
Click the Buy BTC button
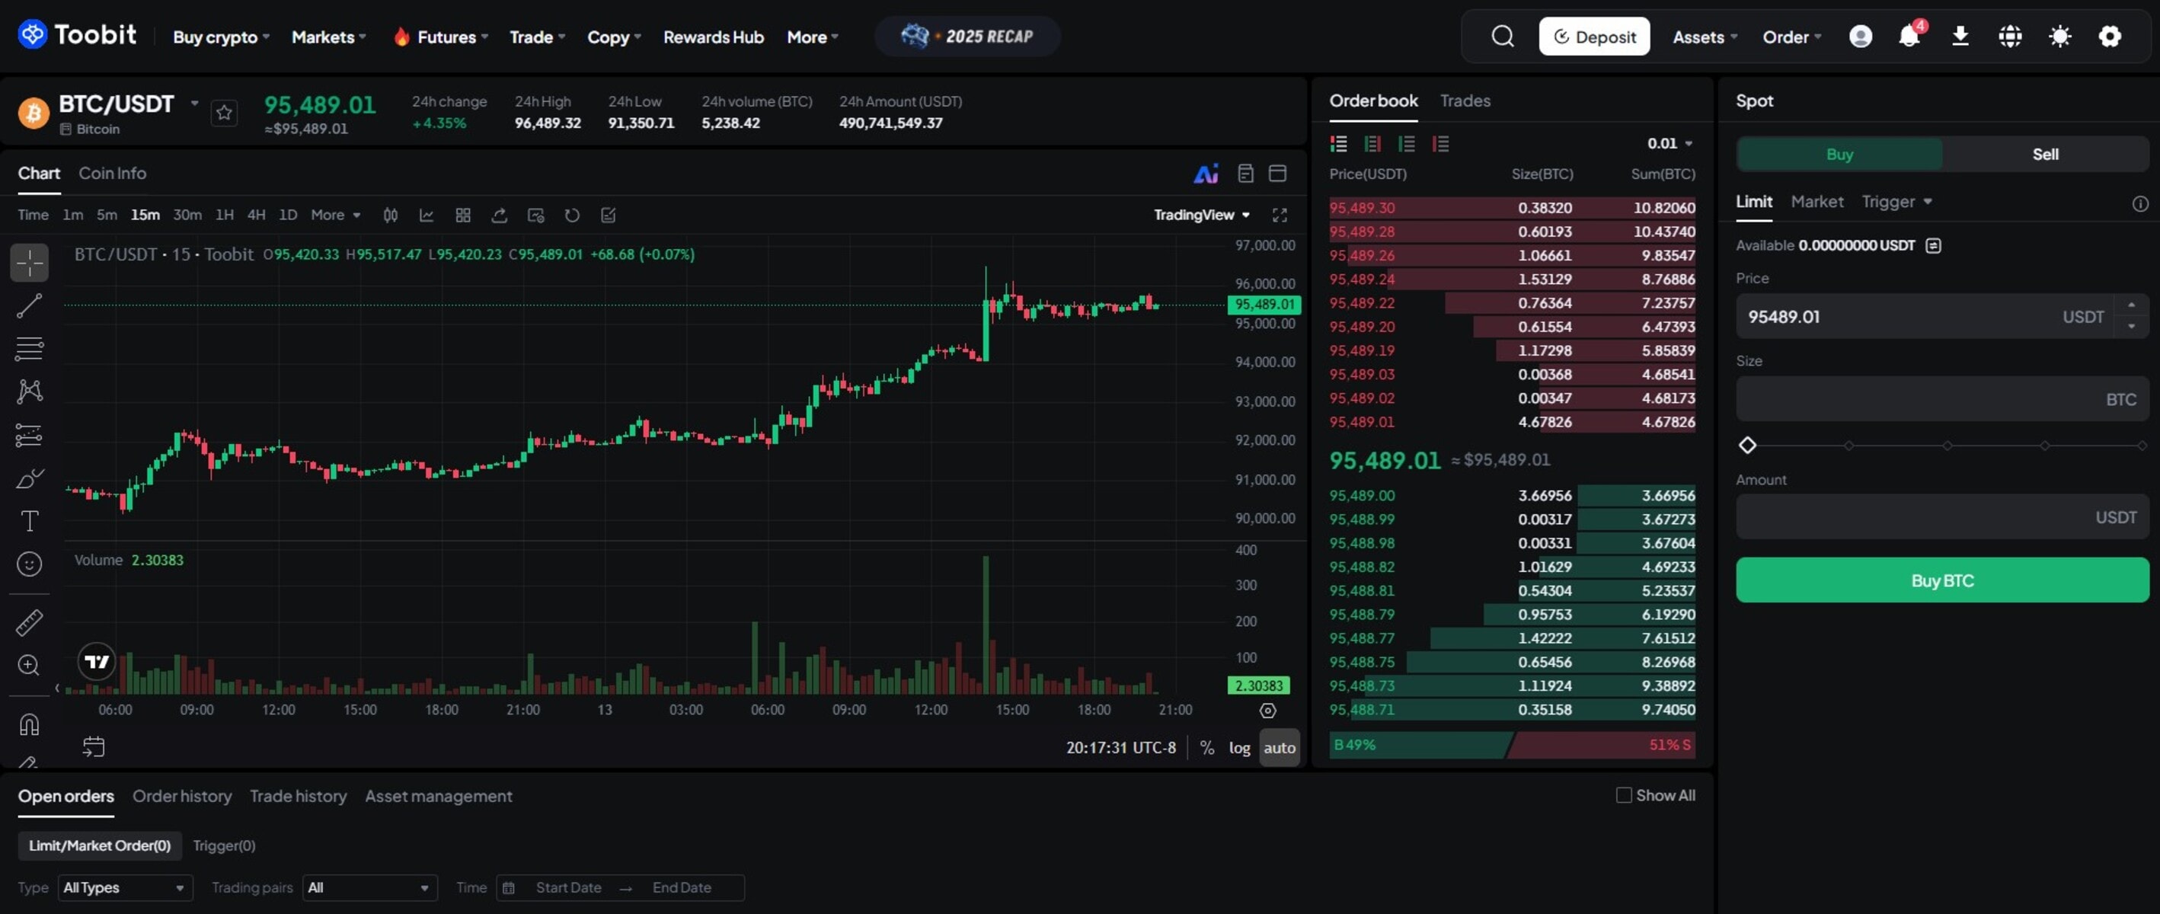coord(1941,580)
